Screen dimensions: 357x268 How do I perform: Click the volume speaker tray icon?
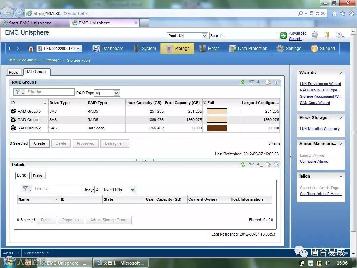coord(327,263)
